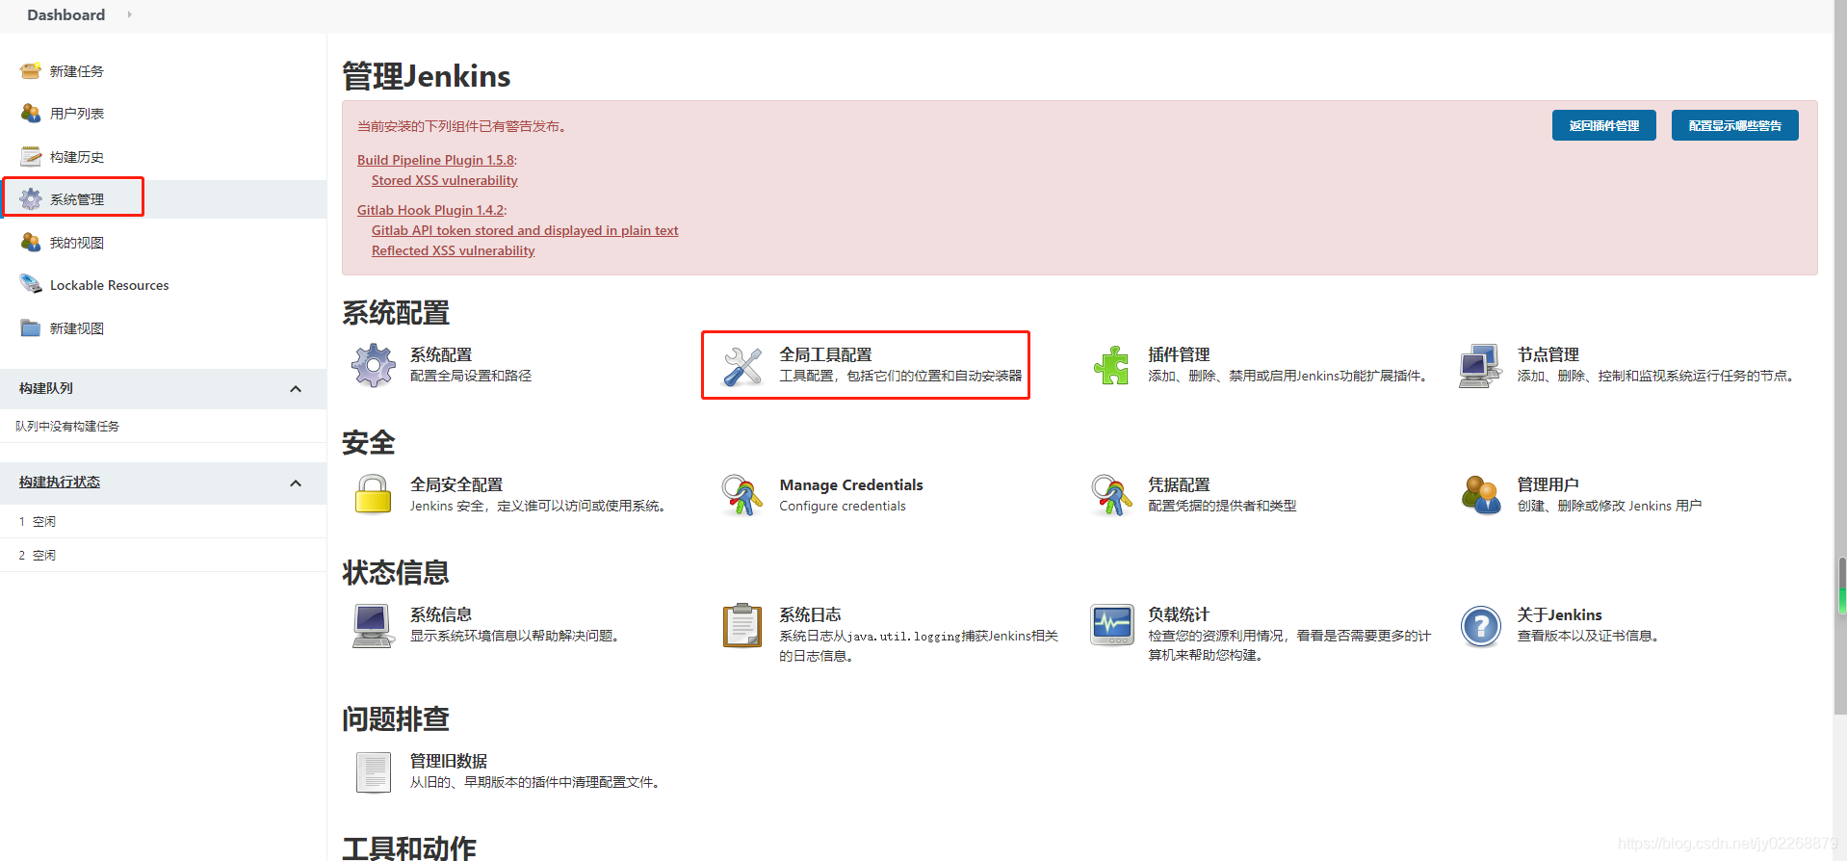Image resolution: width=1847 pixels, height=861 pixels.
Task: Click the 管理旧数据 document icon
Action: click(x=373, y=772)
